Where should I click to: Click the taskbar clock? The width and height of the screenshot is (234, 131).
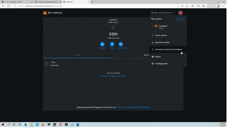click(223, 124)
